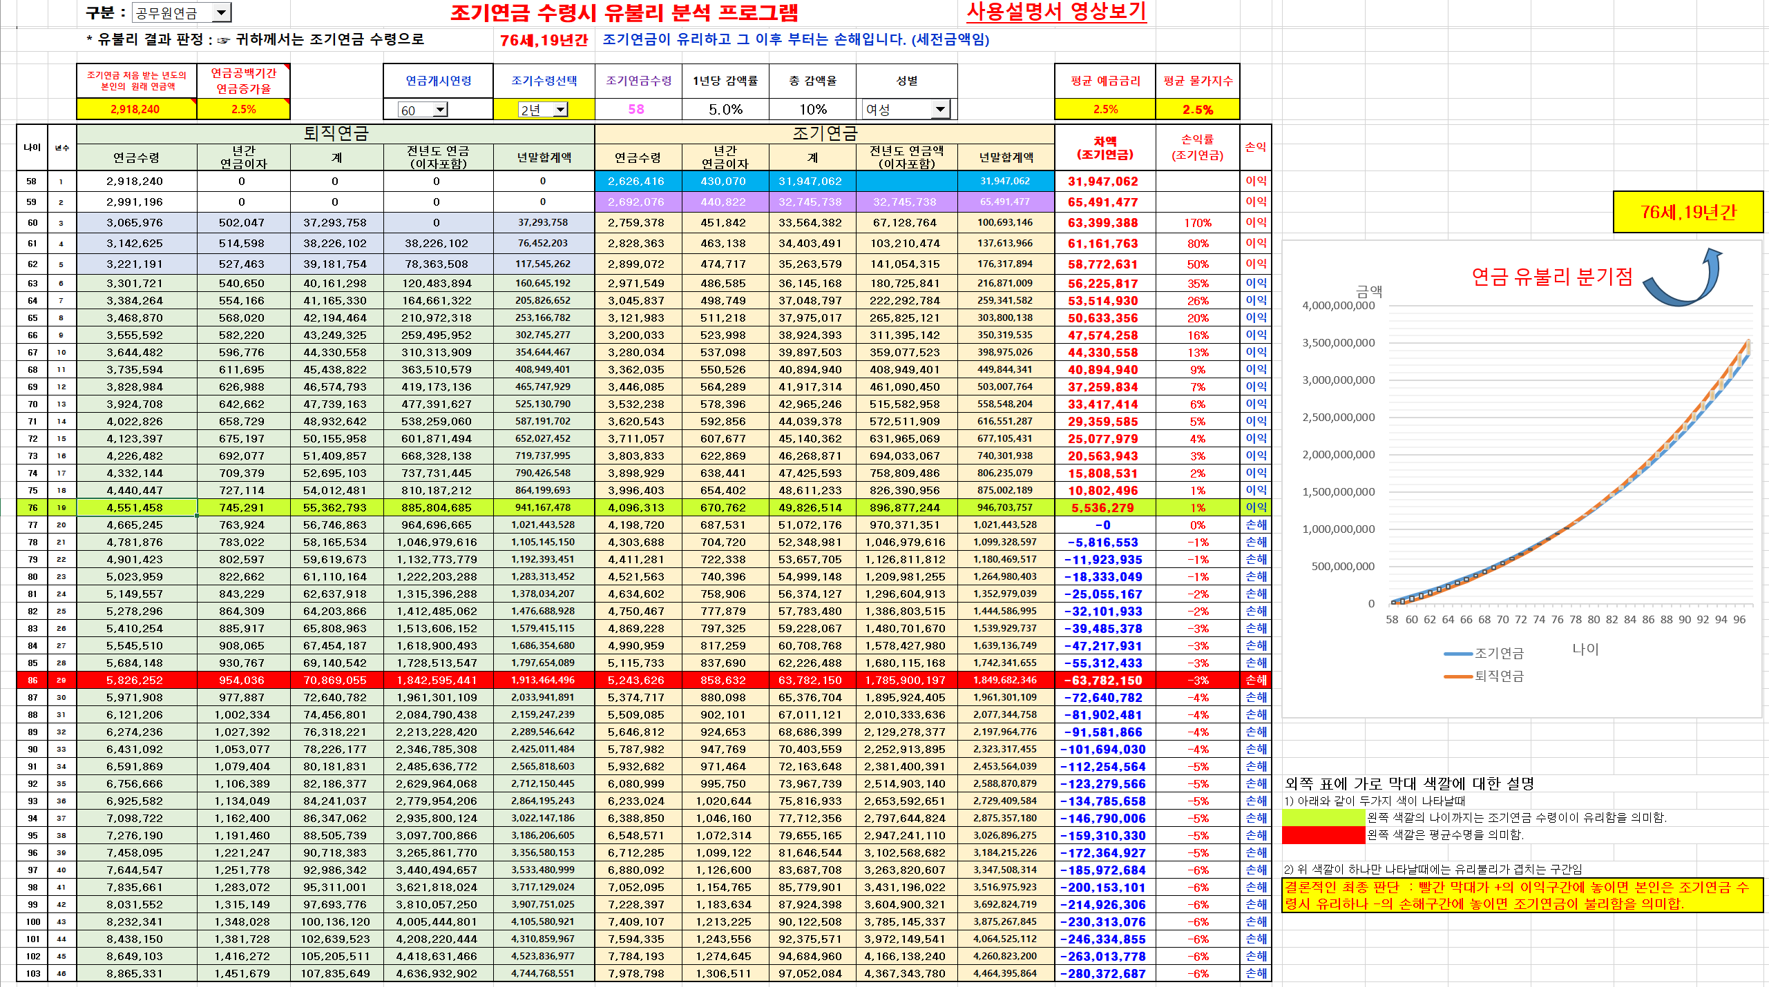Select cell 4,551,458 in age 76 row
Viewport: 1769px width, 987px height.
coord(135,507)
